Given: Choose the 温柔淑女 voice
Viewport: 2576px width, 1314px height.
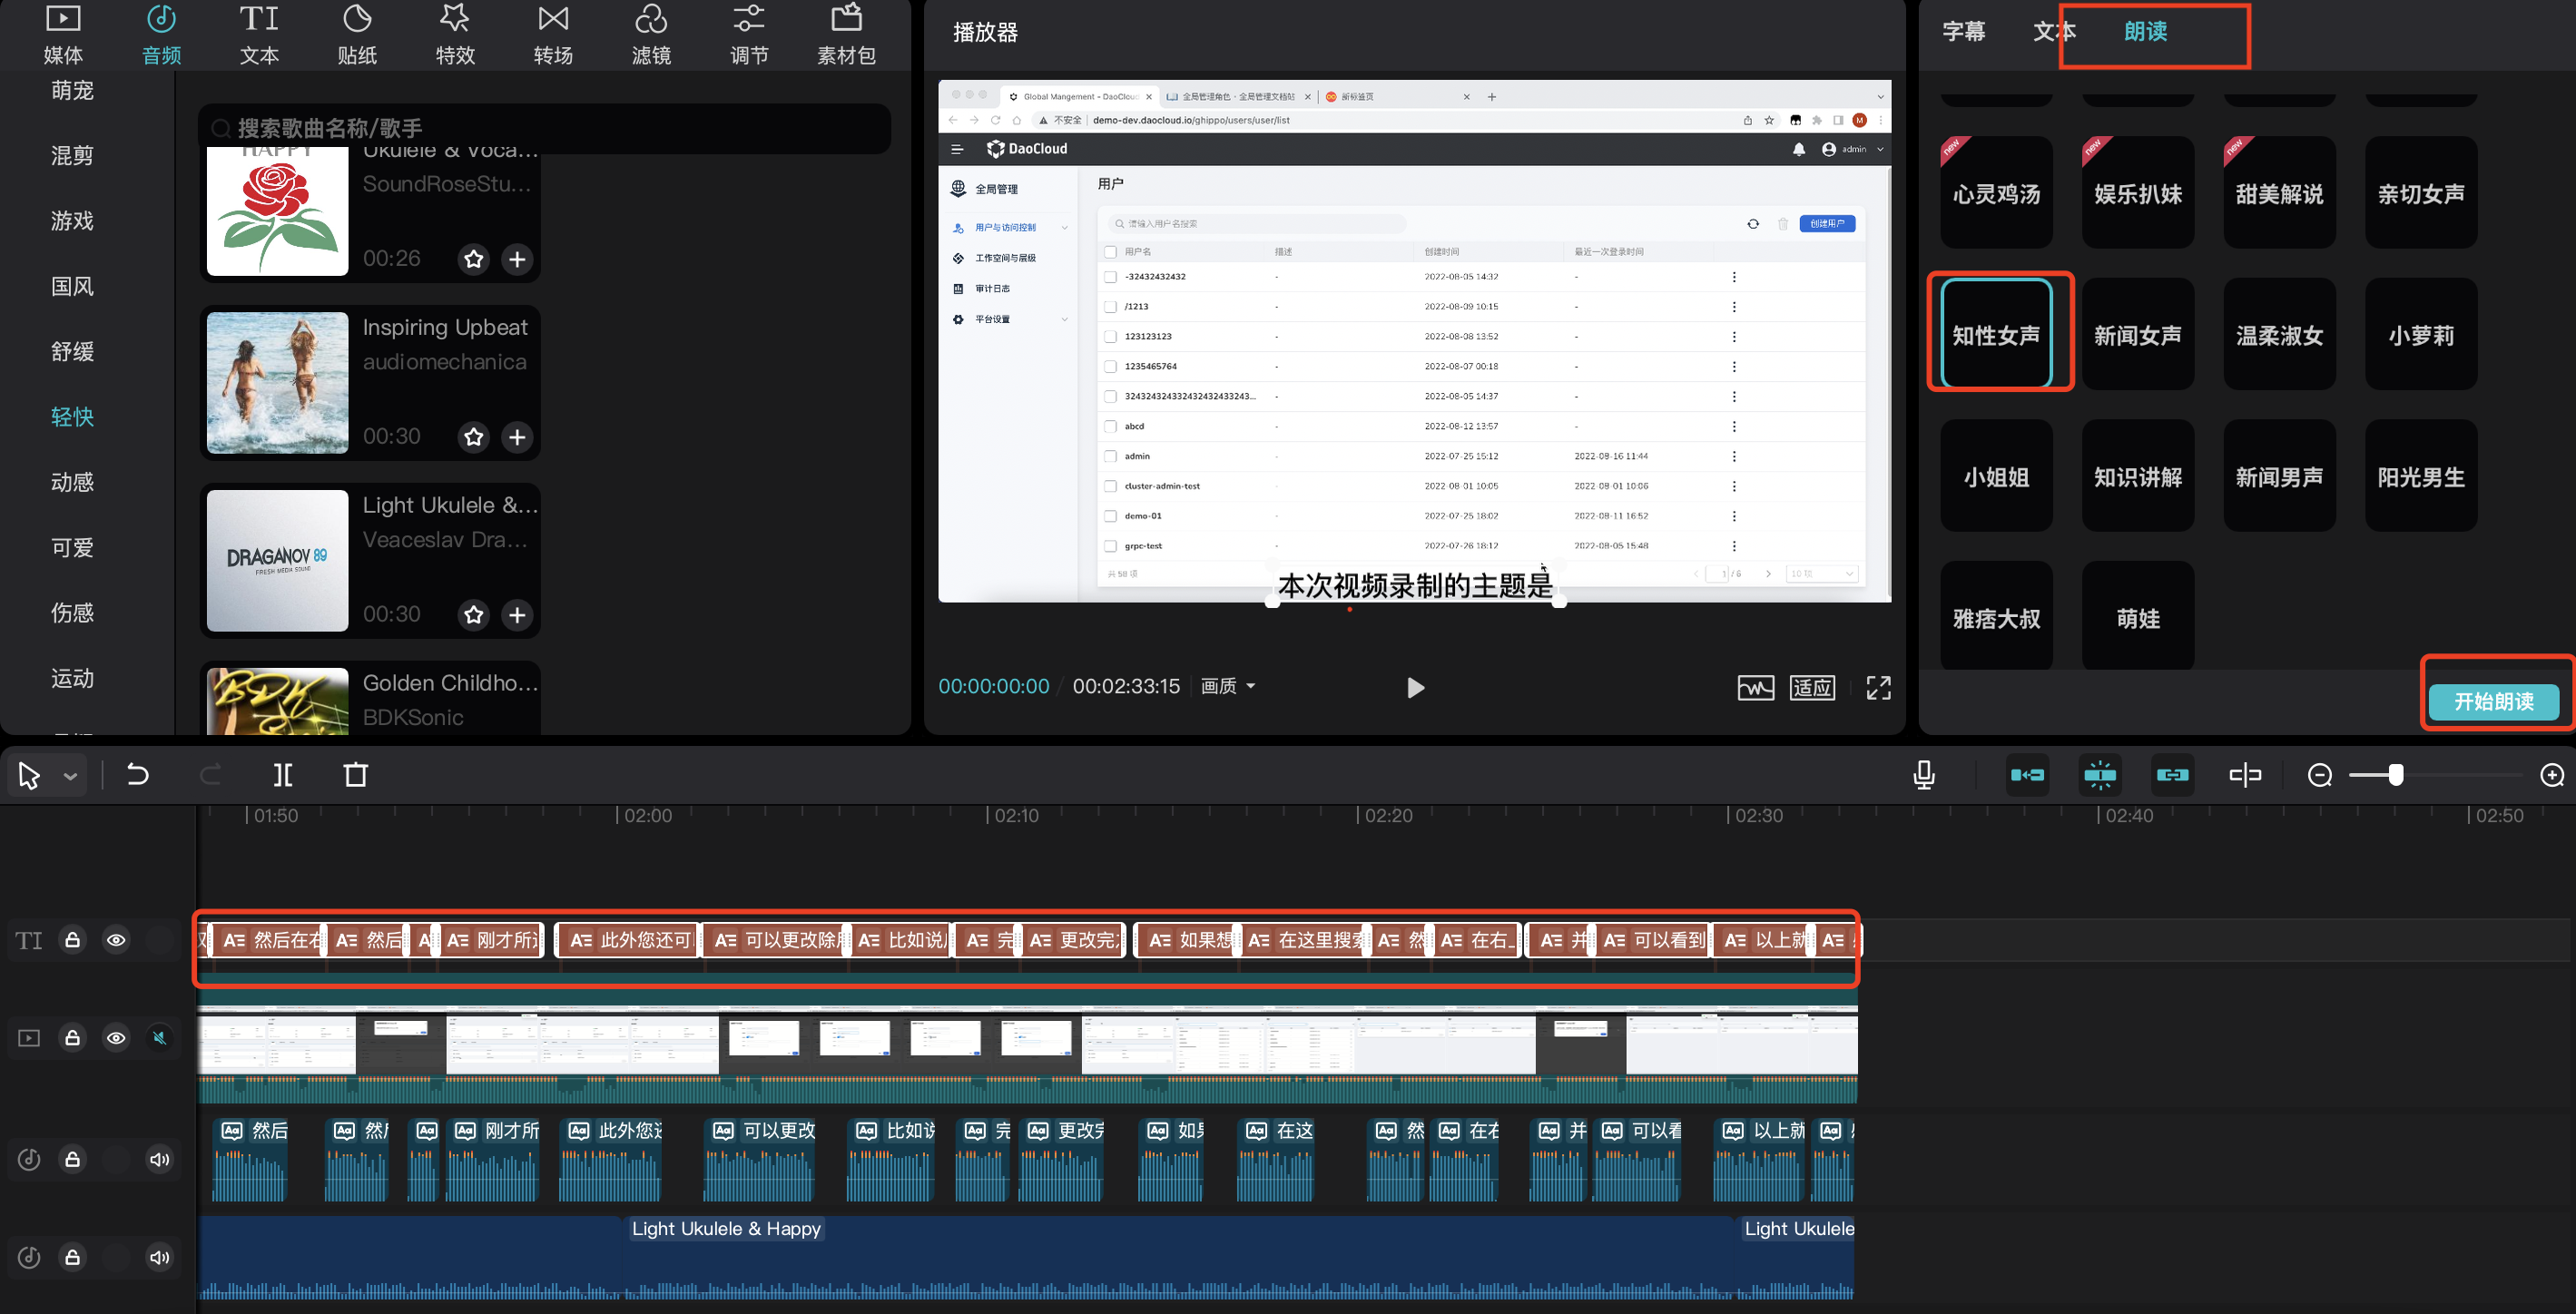Looking at the screenshot, I should (x=2280, y=335).
